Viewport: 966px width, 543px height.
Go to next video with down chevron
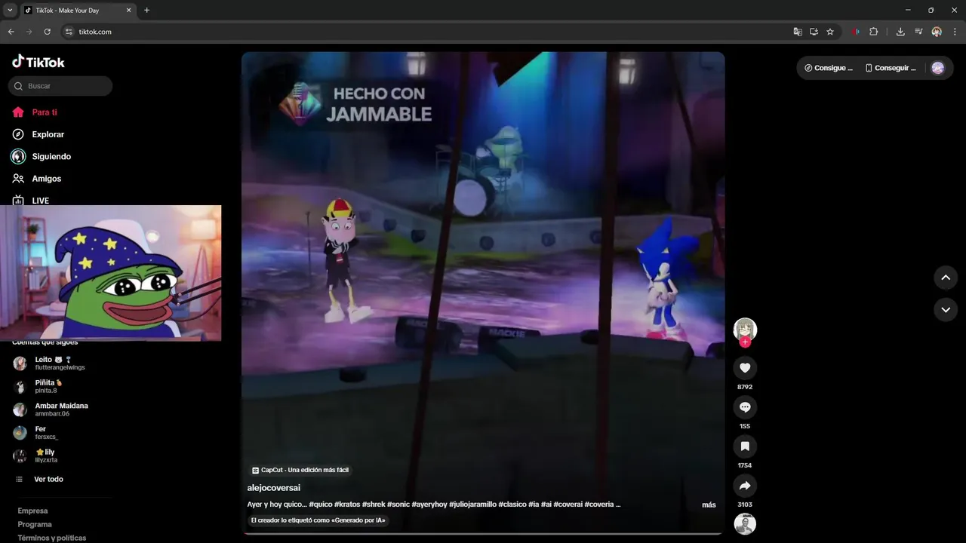click(x=946, y=310)
